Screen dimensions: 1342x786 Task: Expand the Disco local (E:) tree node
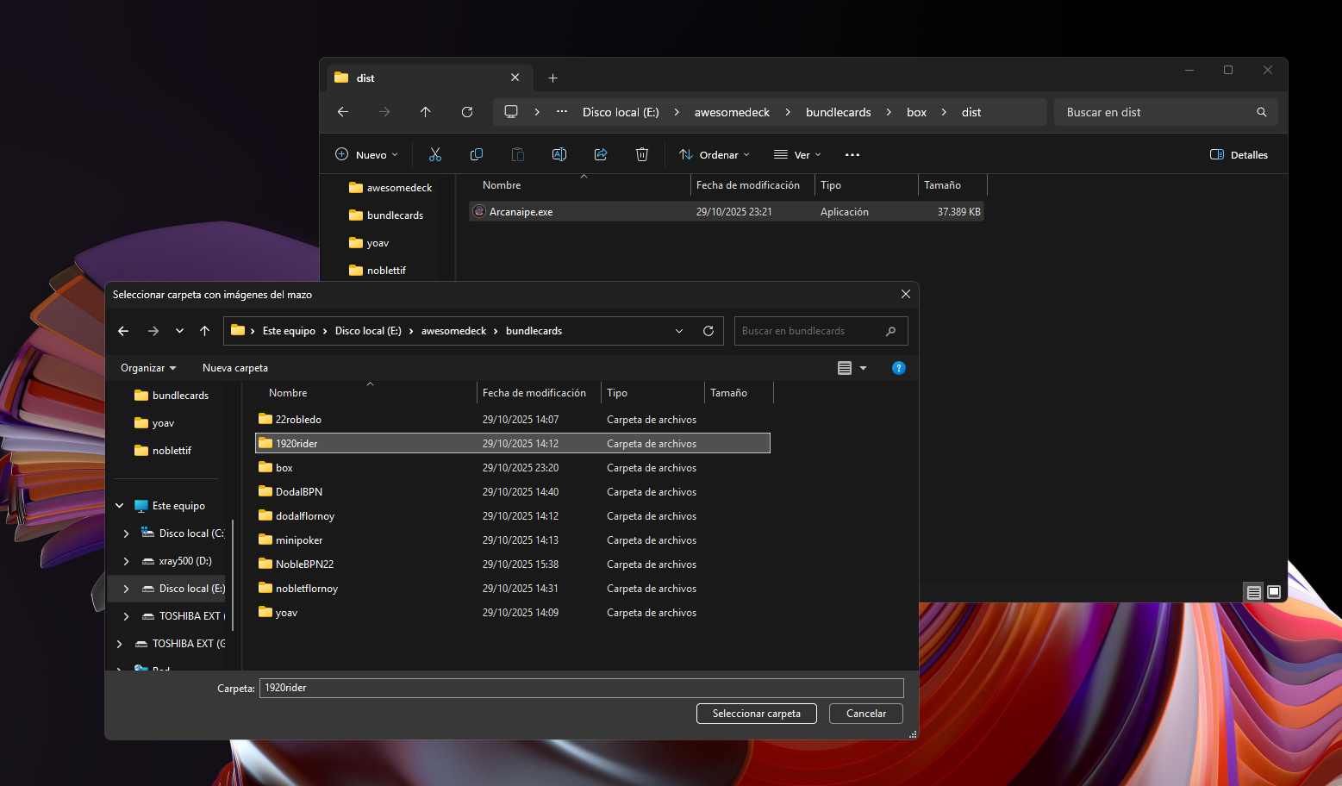127,589
